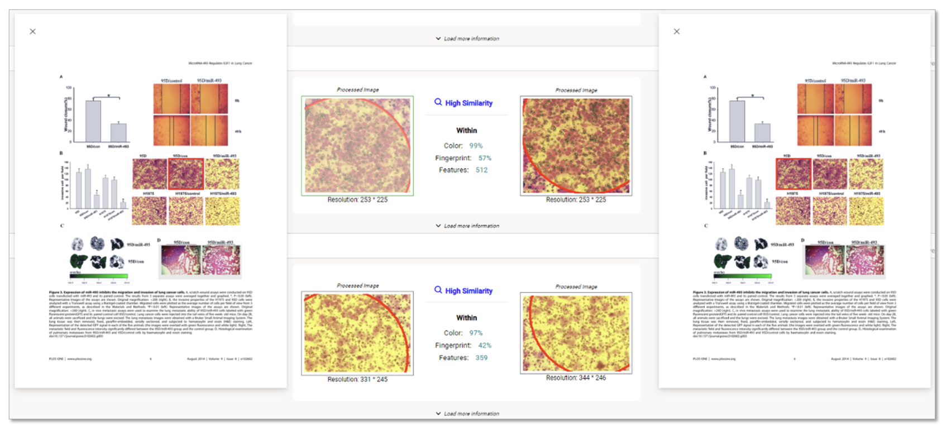
Task: Click magnifier icon beside second High Similarity
Action: (438, 290)
